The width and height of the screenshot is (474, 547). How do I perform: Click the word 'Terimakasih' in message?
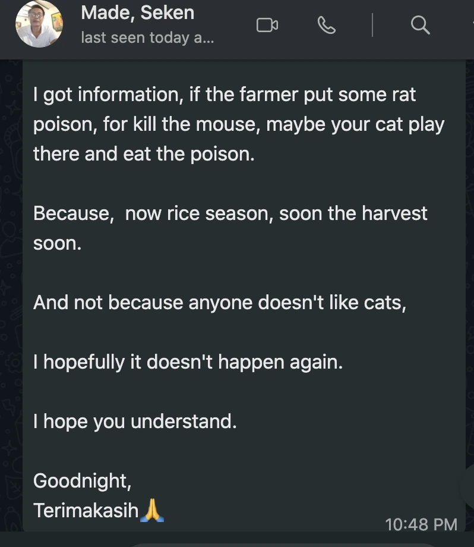(x=86, y=510)
